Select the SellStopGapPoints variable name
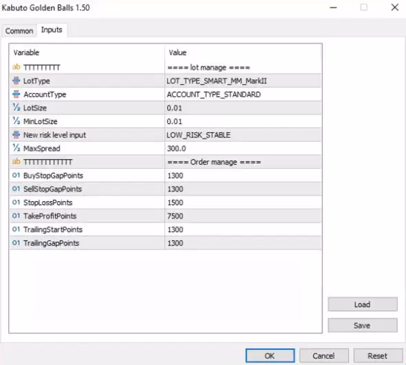 52,189
